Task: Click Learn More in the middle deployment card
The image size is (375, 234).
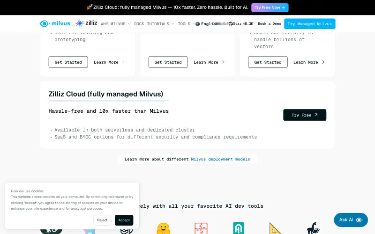Action: pyautogui.click(x=209, y=62)
